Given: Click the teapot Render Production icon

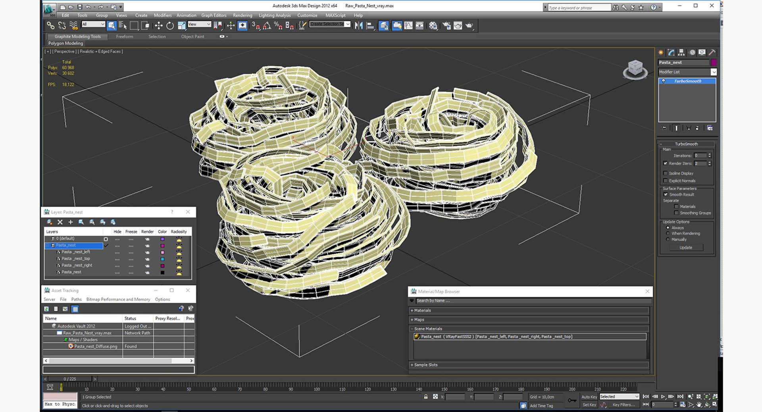Looking at the screenshot, I should point(470,26).
